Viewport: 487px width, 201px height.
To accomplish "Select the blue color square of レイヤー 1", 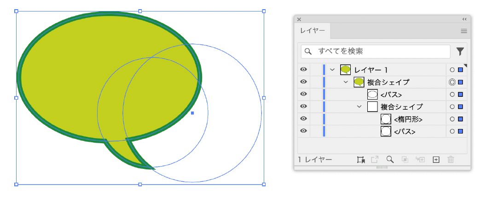I will pos(461,70).
